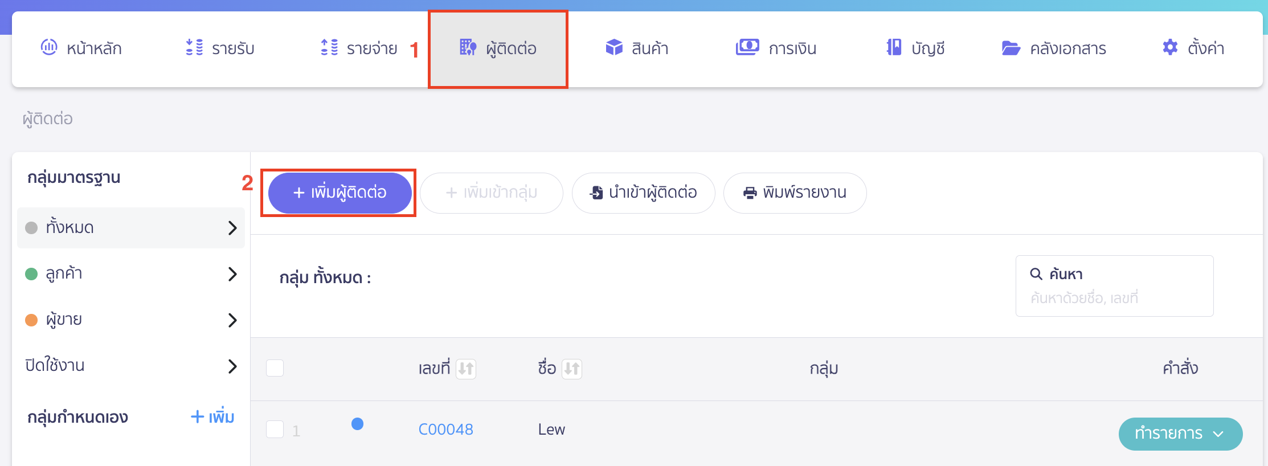
Task: Check the checkbox for contact Lew
Action: (x=275, y=430)
